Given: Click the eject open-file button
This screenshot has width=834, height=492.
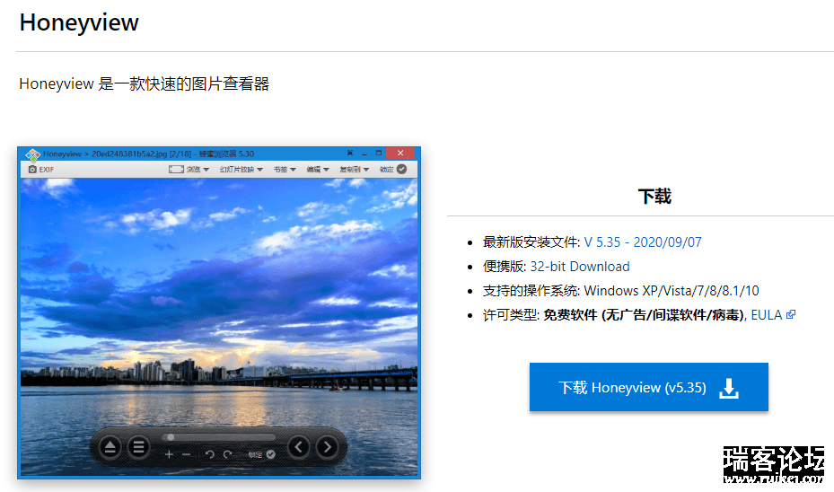Looking at the screenshot, I should (x=110, y=447).
